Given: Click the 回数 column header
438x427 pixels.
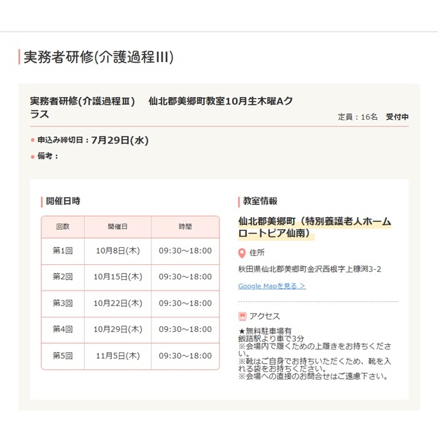Looking at the screenshot, I should click(63, 227).
